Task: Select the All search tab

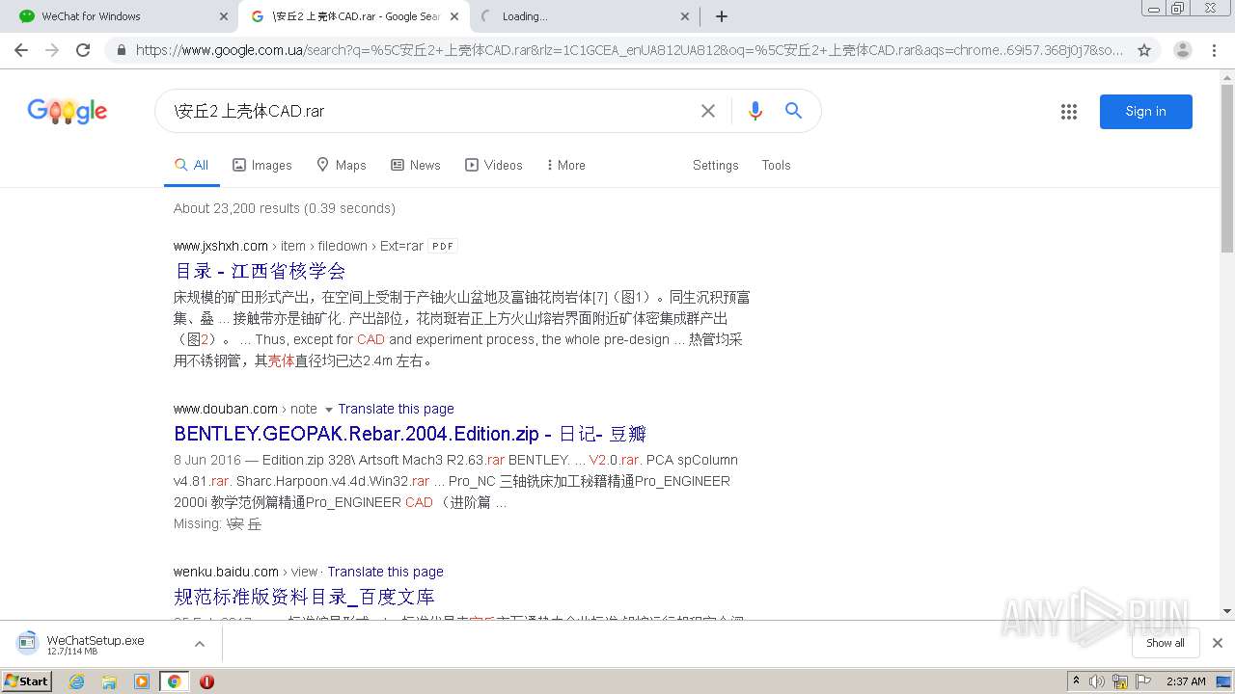Action: [x=191, y=165]
